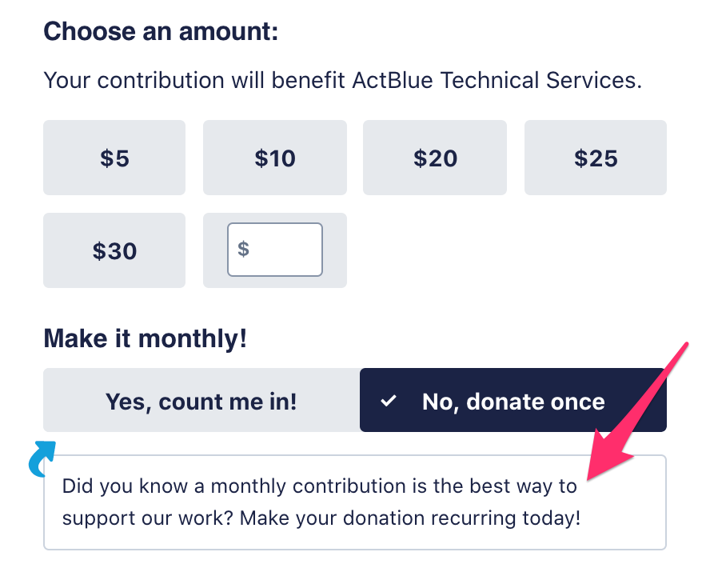This screenshot has width=702, height=576.
Task: Choose the $20 contribution option
Action: point(434,158)
